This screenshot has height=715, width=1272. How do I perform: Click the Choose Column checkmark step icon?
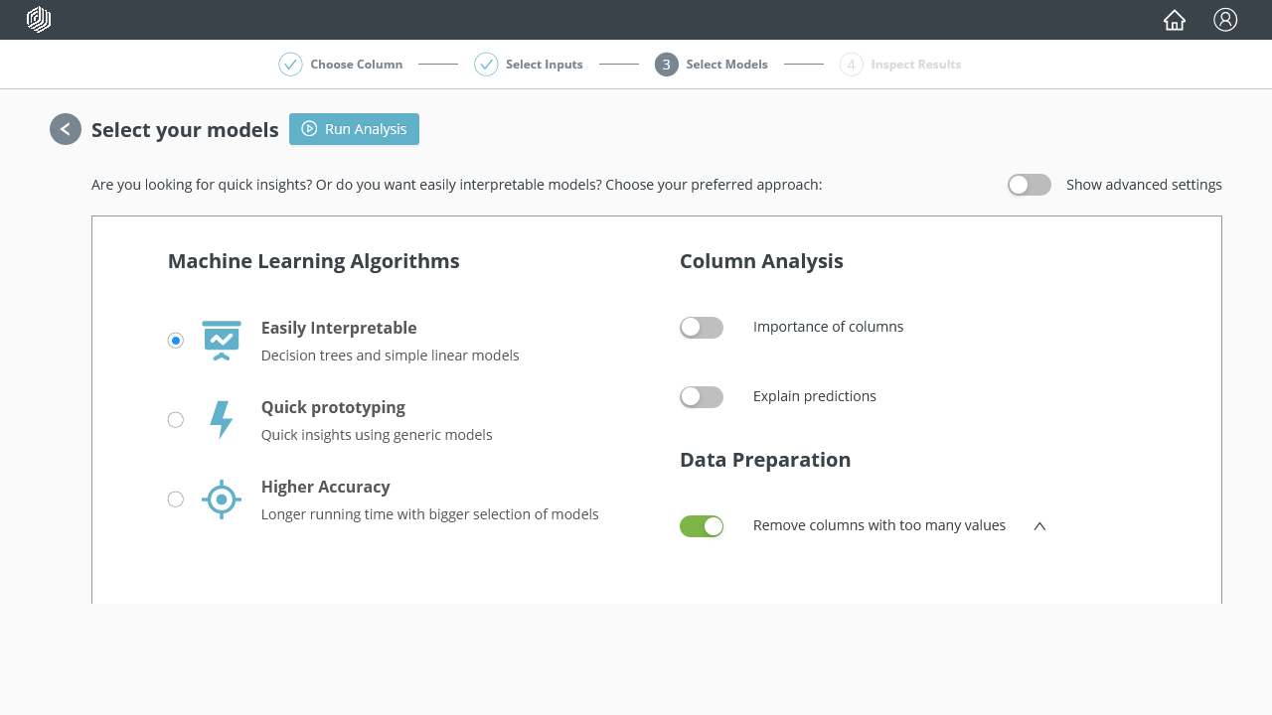[290, 65]
